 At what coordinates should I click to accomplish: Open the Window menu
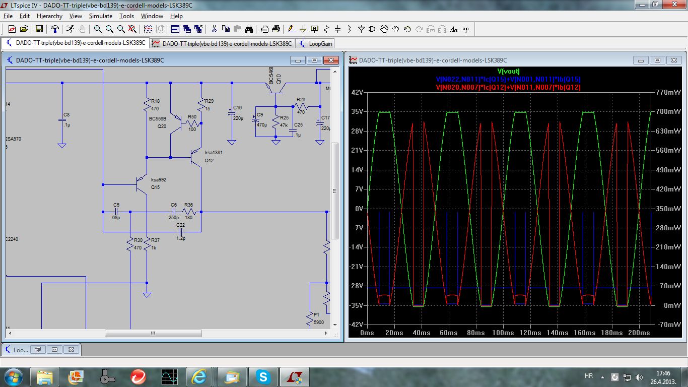tap(152, 16)
